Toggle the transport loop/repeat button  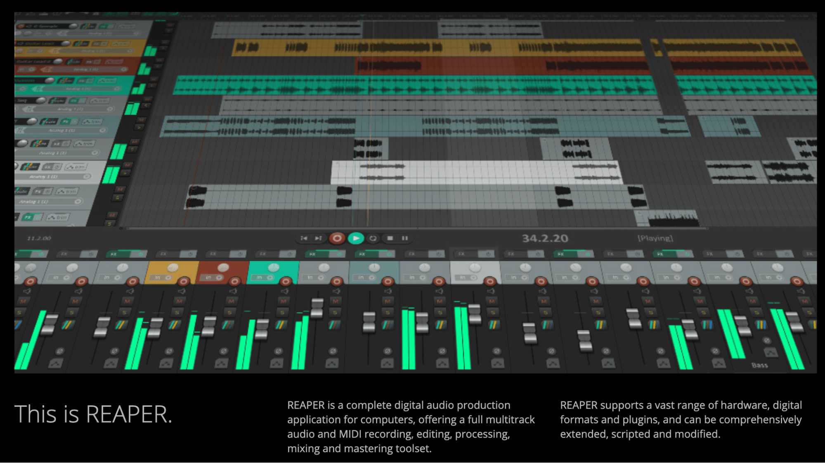coord(373,238)
